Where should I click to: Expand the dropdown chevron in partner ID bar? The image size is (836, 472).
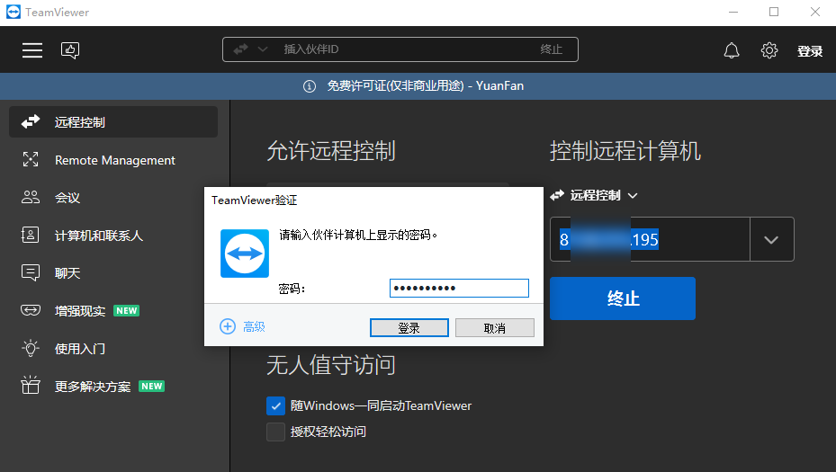[262, 49]
